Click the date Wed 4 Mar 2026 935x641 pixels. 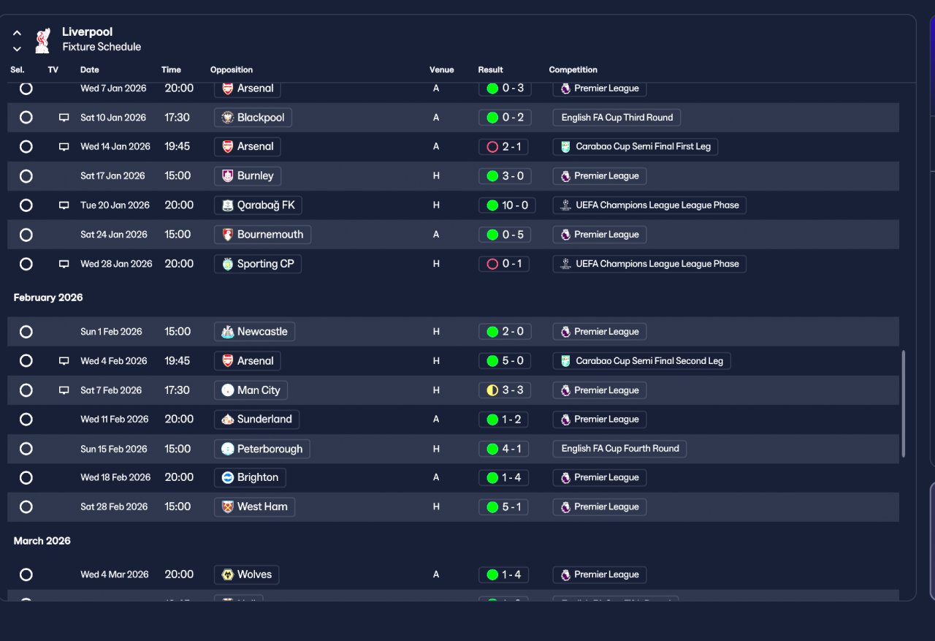115,574
